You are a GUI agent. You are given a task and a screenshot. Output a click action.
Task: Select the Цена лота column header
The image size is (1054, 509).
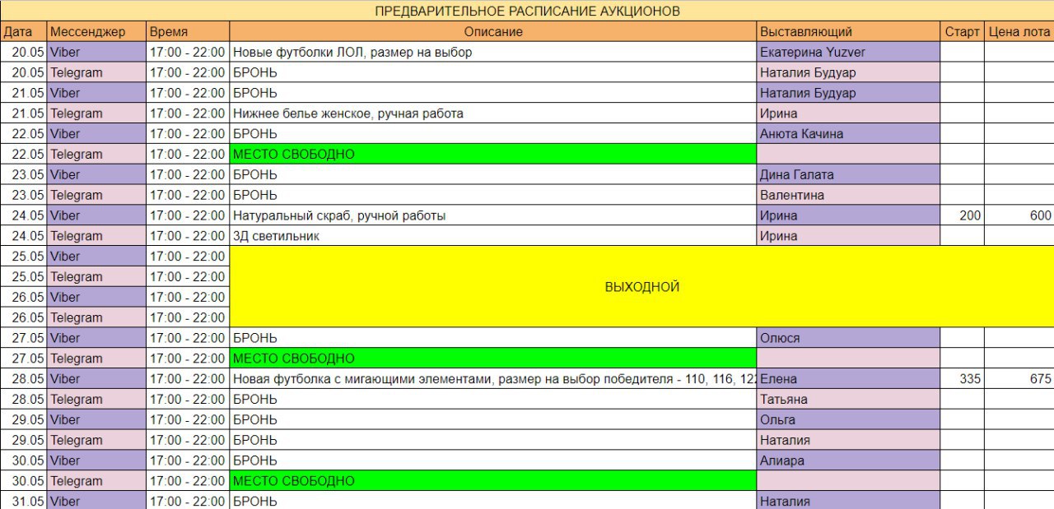point(1019,31)
